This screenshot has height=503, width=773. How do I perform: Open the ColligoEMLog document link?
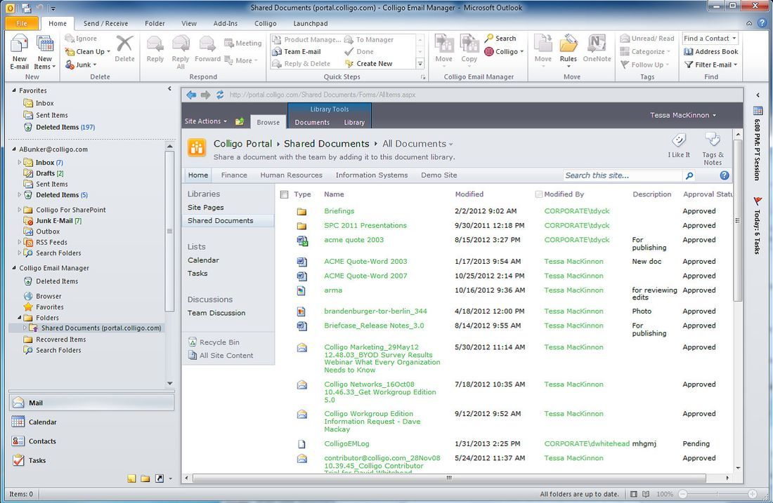tap(346, 443)
